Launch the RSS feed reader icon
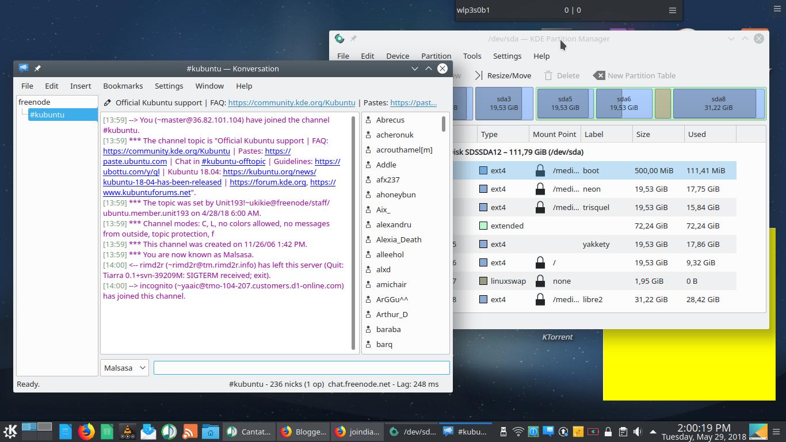Image resolution: width=786 pixels, height=442 pixels. pos(190,431)
